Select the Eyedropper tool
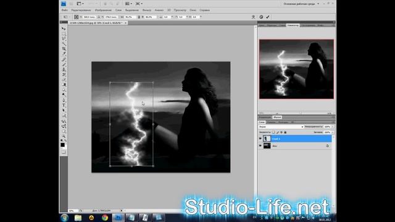 pyautogui.click(x=64, y=54)
